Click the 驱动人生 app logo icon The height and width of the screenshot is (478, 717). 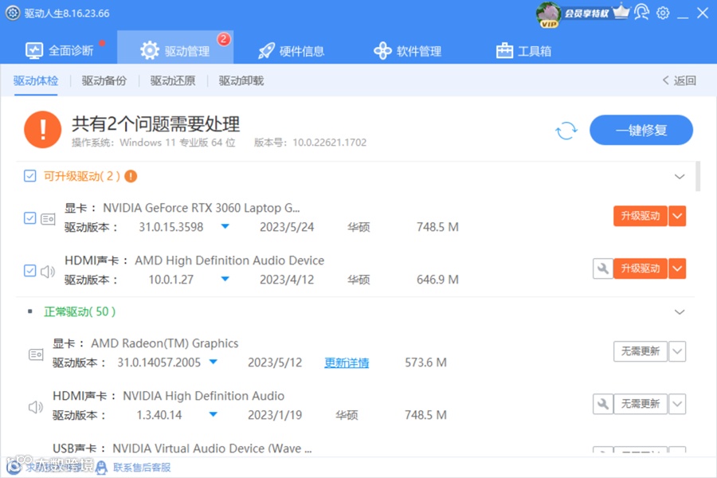coord(13,13)
